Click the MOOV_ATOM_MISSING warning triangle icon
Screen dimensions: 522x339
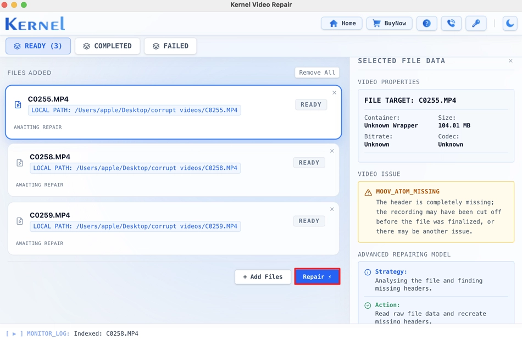pos(368,192)
